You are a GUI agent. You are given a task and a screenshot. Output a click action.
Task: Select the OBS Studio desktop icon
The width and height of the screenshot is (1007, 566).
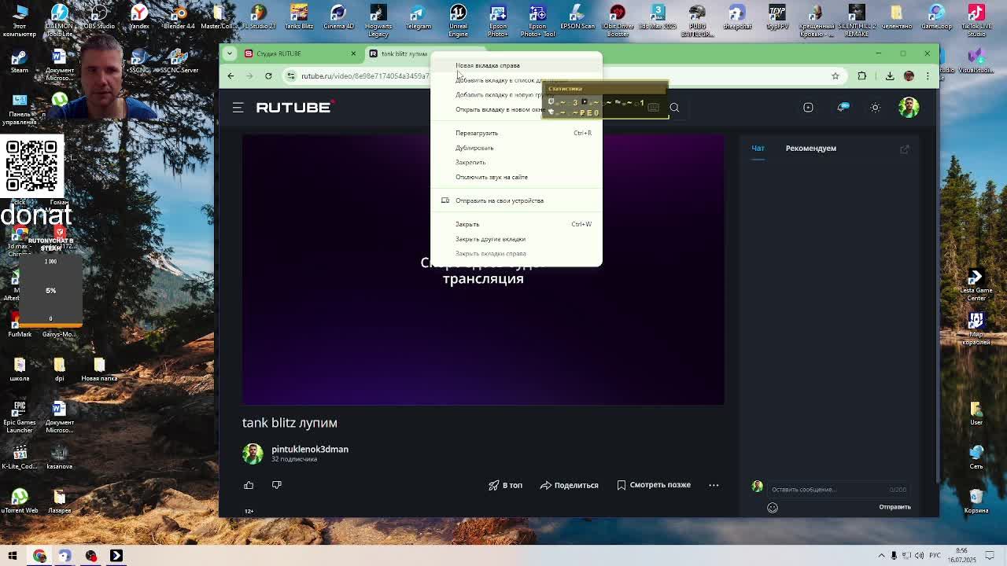tap(99, 18)
